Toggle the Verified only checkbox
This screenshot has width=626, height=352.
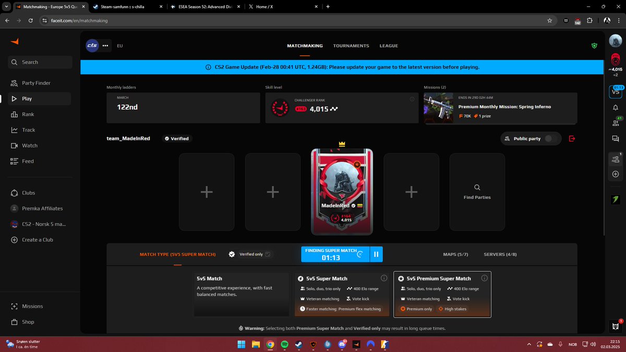click(268, 254)
